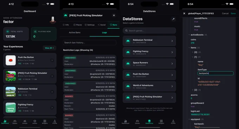This screenshot has width=239, height=129.
Task: Open Assets tab in bottom navigation
Action: click(x=35, y=122)
